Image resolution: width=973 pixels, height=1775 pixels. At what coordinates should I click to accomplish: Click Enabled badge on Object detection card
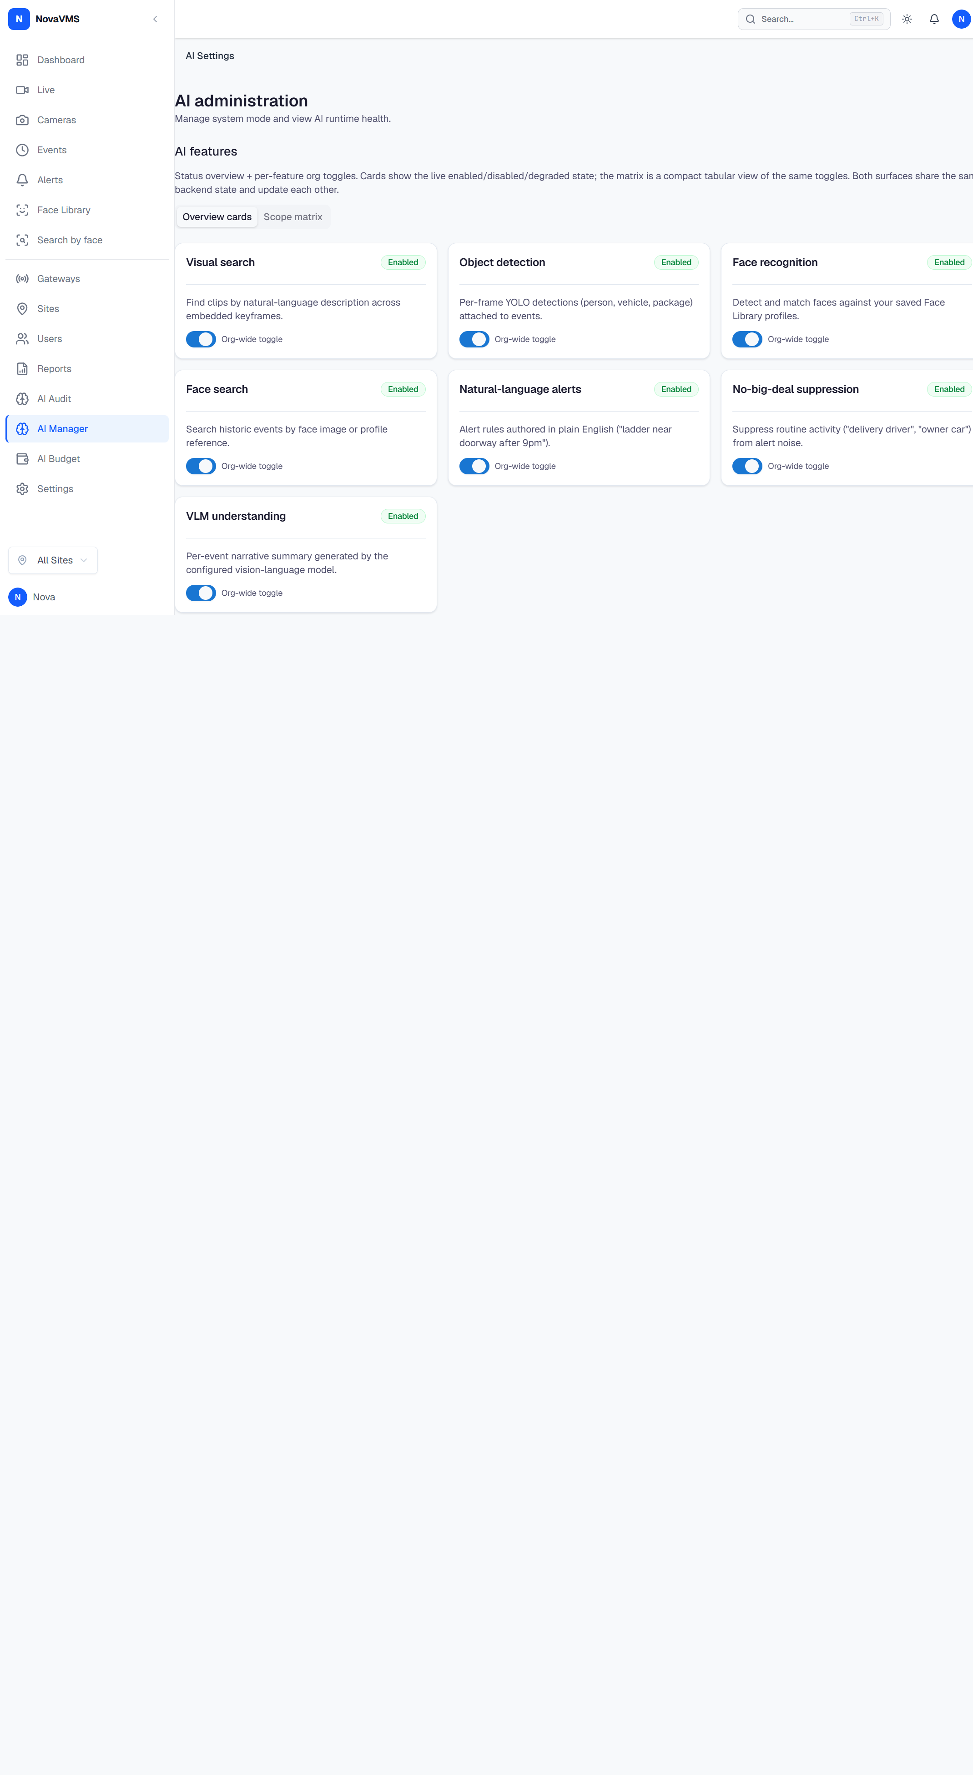[x=676, y=262]
